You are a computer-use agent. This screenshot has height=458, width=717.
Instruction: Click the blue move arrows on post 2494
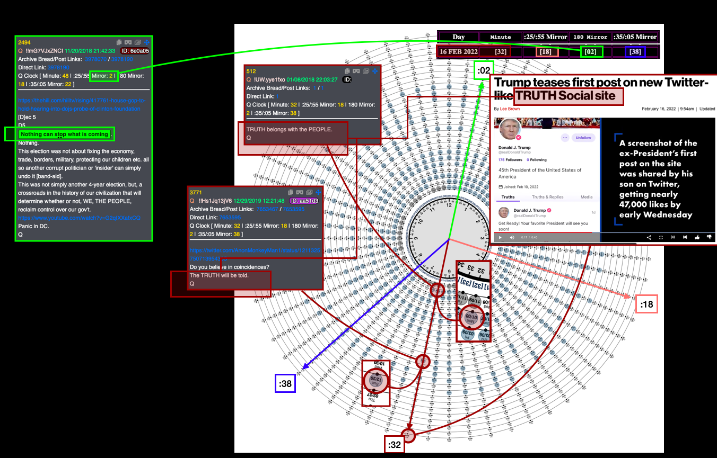click(x=147, y=42)
